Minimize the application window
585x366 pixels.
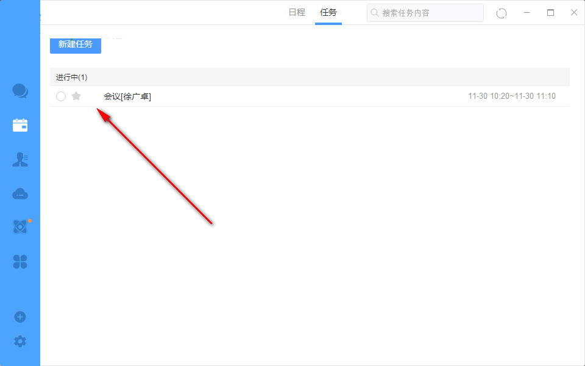click(527, 13)
